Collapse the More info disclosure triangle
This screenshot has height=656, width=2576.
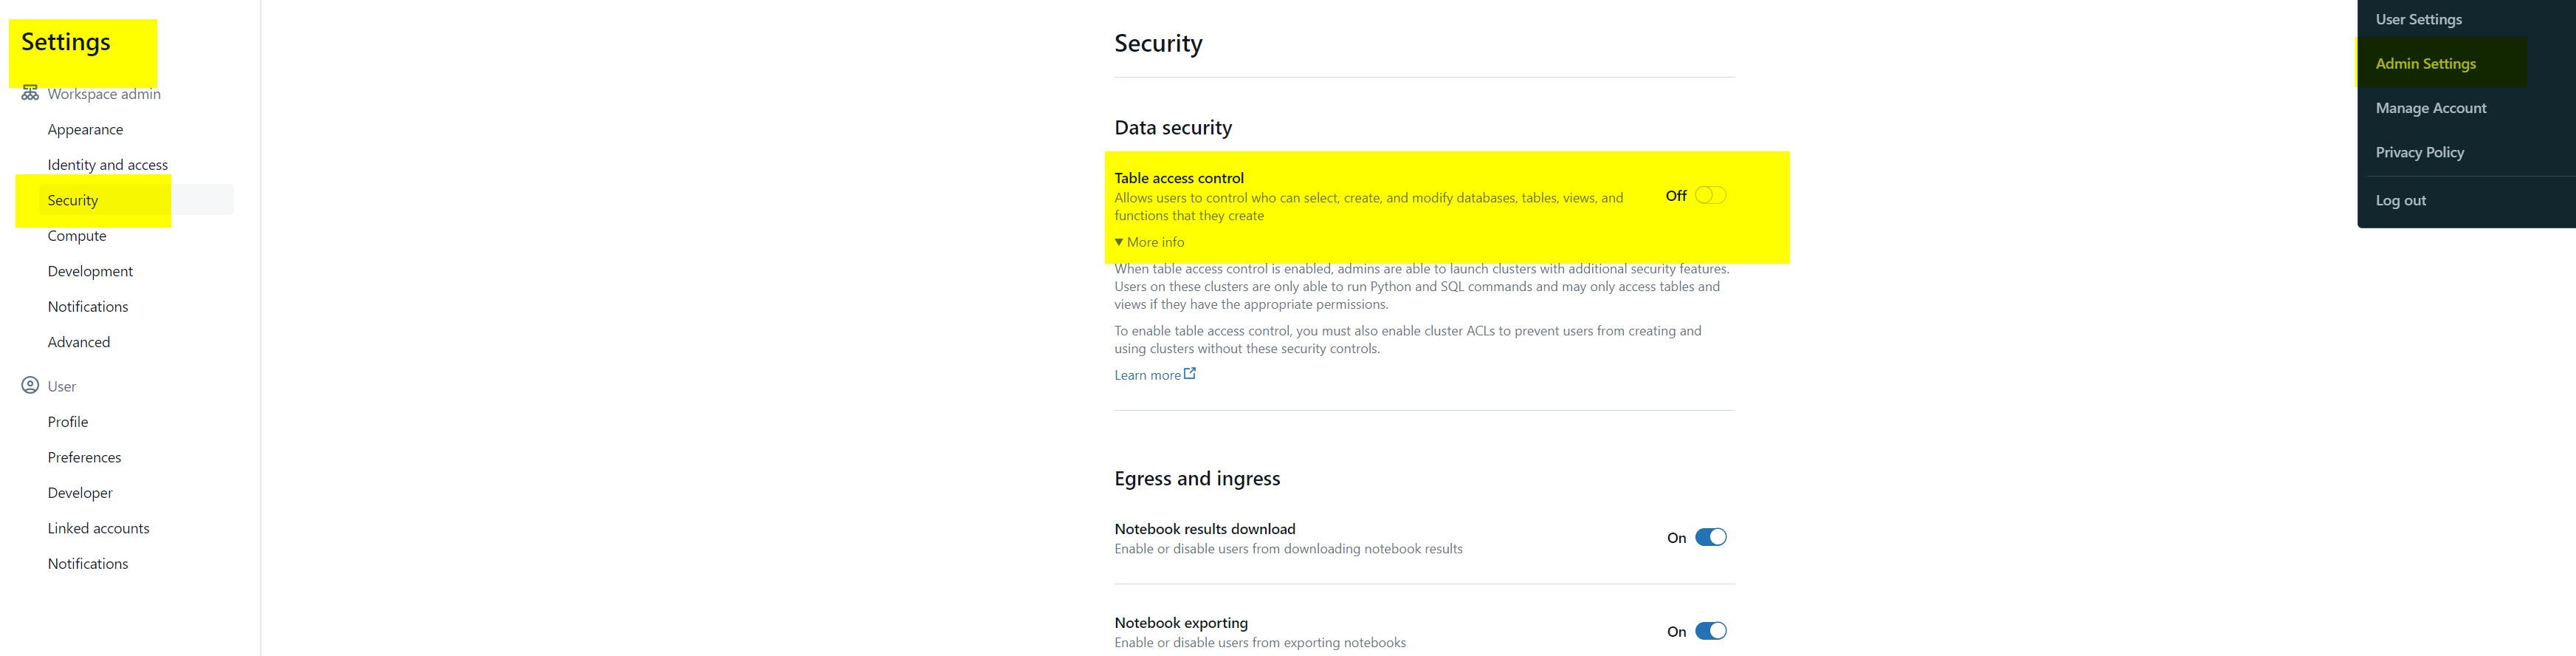1119,242
